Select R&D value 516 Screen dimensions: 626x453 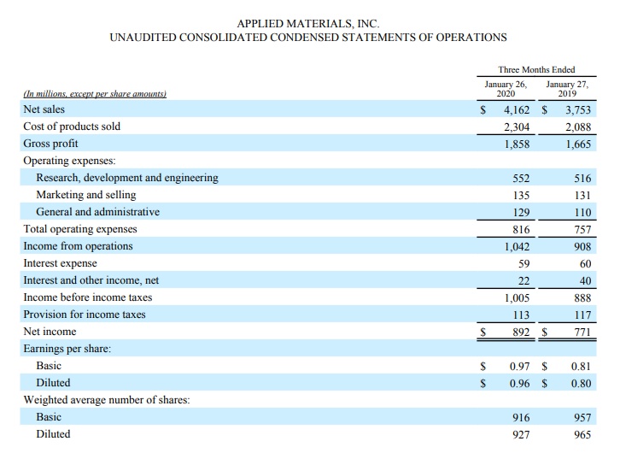582,178
